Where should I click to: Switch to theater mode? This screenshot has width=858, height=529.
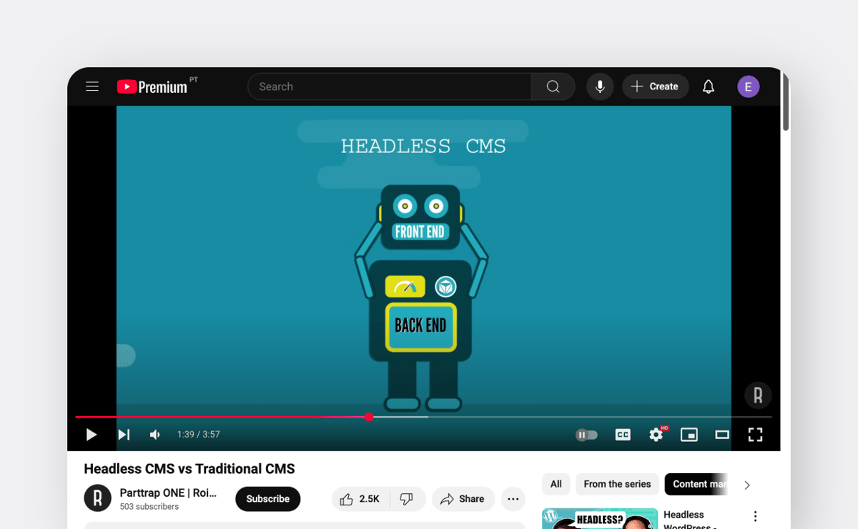click(721, 435)
